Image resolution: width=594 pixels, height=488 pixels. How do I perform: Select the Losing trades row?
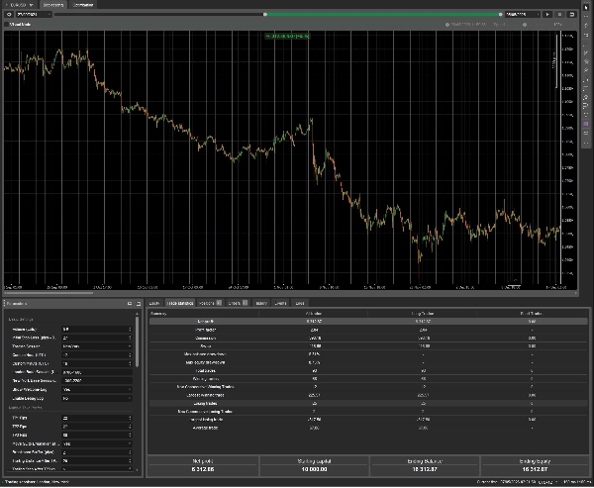368,404
